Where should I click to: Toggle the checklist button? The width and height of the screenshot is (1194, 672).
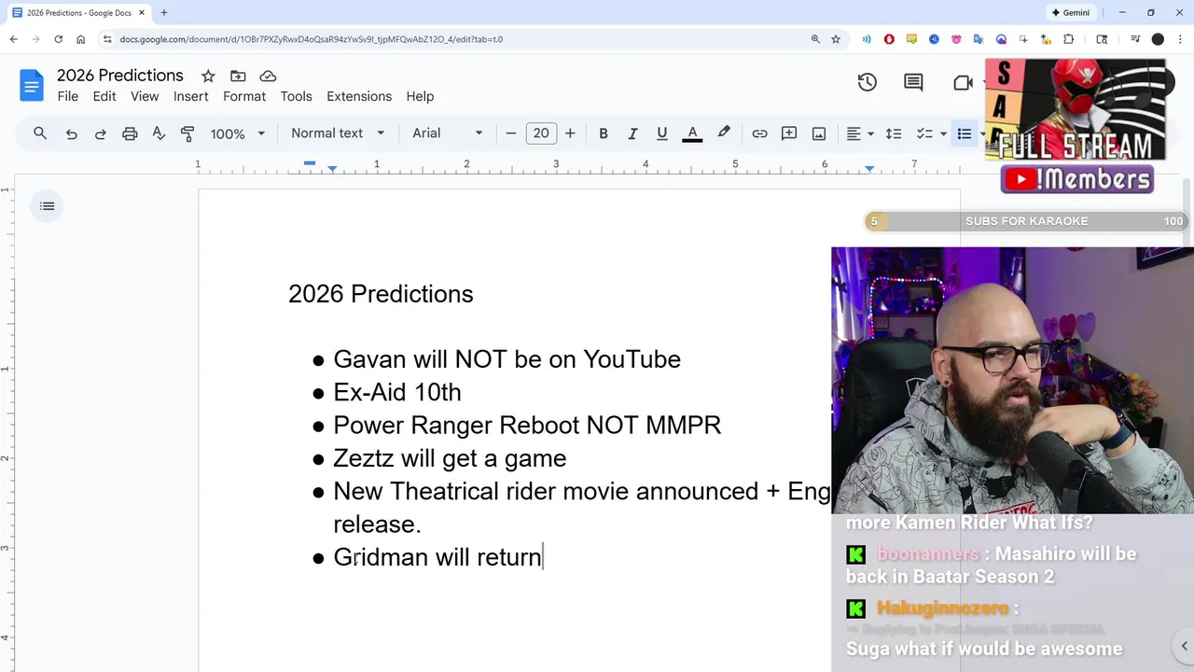924,133
